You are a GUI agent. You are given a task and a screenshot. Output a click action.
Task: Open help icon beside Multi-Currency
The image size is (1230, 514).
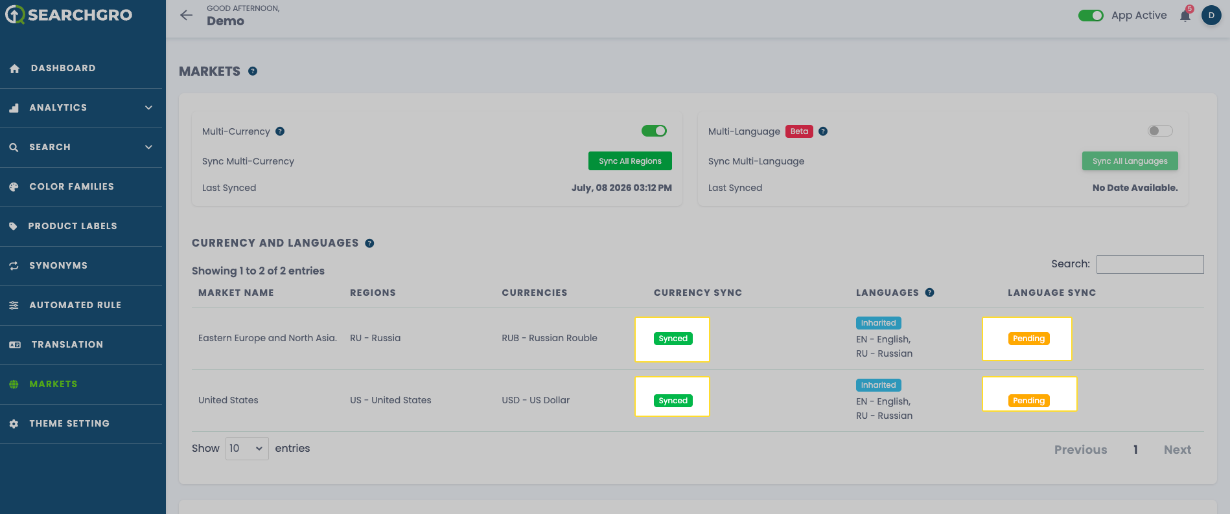click(x=280, y=131)
